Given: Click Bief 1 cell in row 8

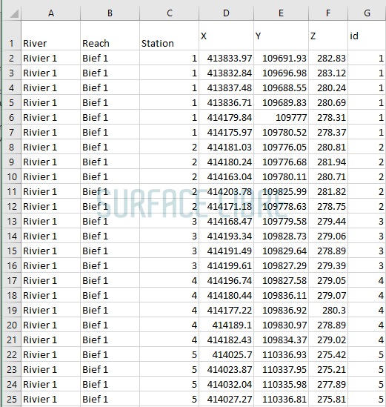Looking at the screenshot, I should click(110, 148).
